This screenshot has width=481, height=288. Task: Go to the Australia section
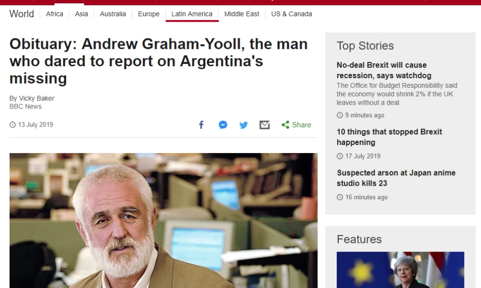[x=113, y=14]
